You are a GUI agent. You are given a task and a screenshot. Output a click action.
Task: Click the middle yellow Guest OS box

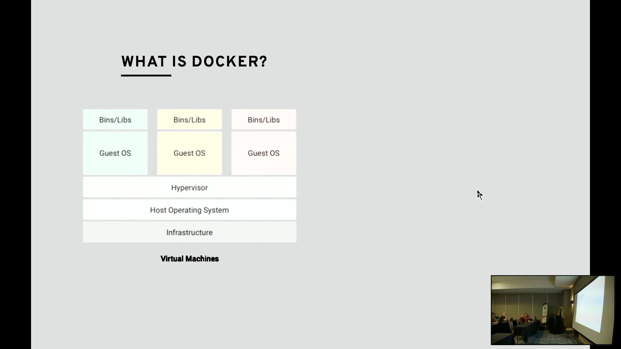tap(190, 153)
